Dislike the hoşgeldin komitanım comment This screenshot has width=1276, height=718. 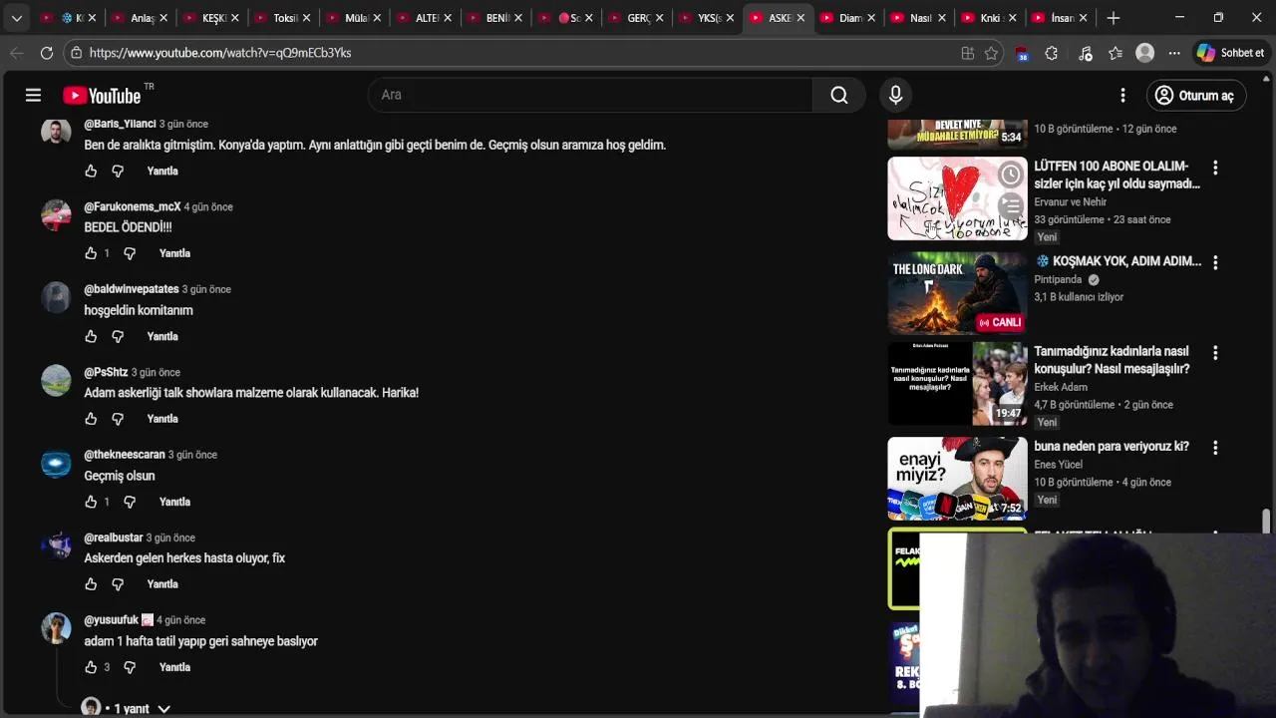pos(118,336)
